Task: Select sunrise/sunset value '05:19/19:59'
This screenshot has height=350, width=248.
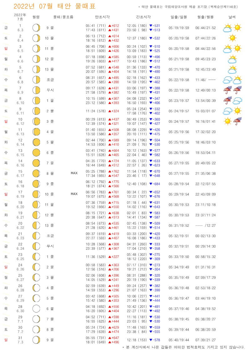Action: tap(179, 28)
